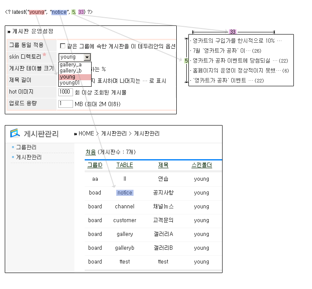This screenshot has height=289, width=312.
Task: Click the 처음 link above the table
Action: coord(91,152)
